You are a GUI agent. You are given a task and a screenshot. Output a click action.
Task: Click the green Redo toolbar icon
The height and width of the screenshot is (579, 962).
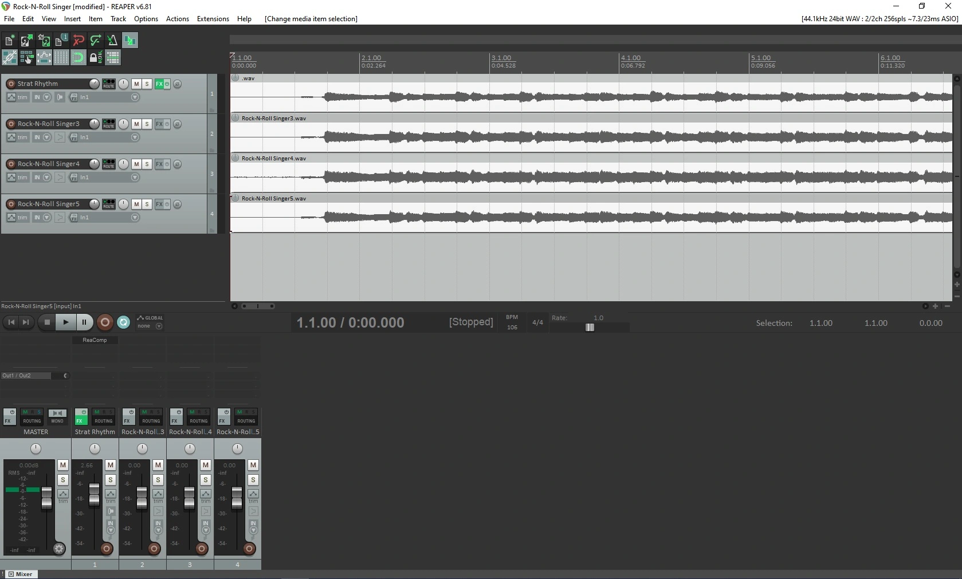[x=96, y=40]
